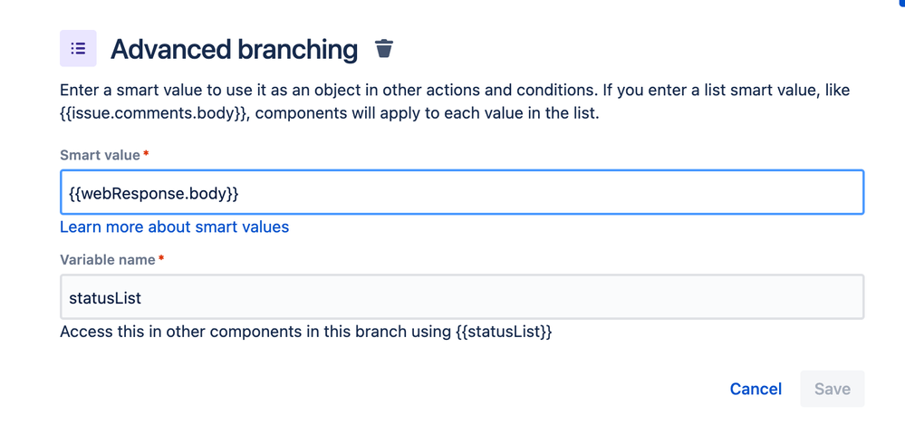
Task: Click the Smart value field label
Action: 100,155
